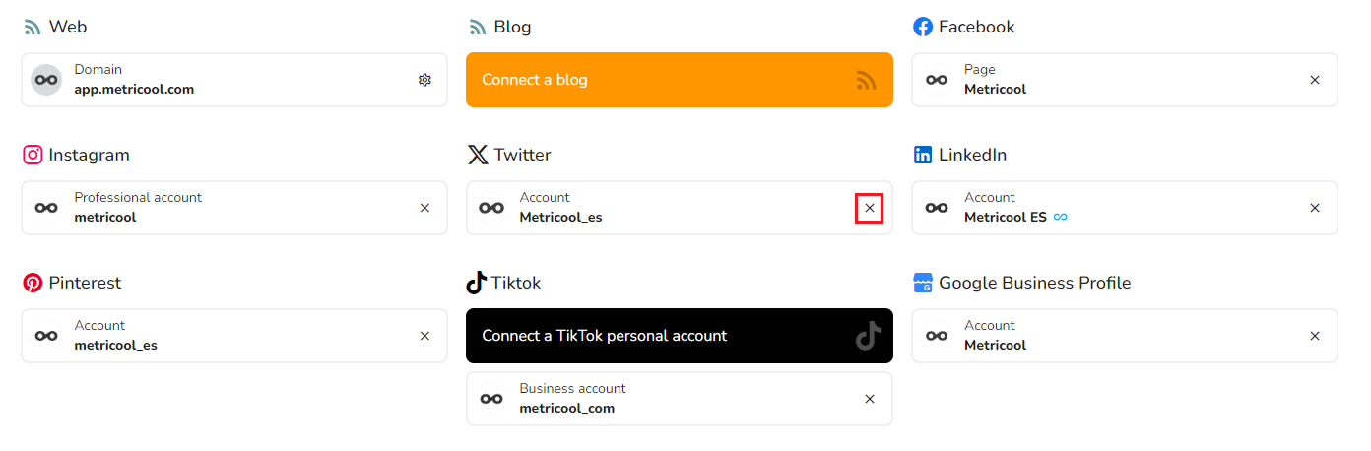The width and height of the screenshot is (1371, 451).
Task: Disconnect the Pinterest metricool_es account
Action: tap(424, 336)
